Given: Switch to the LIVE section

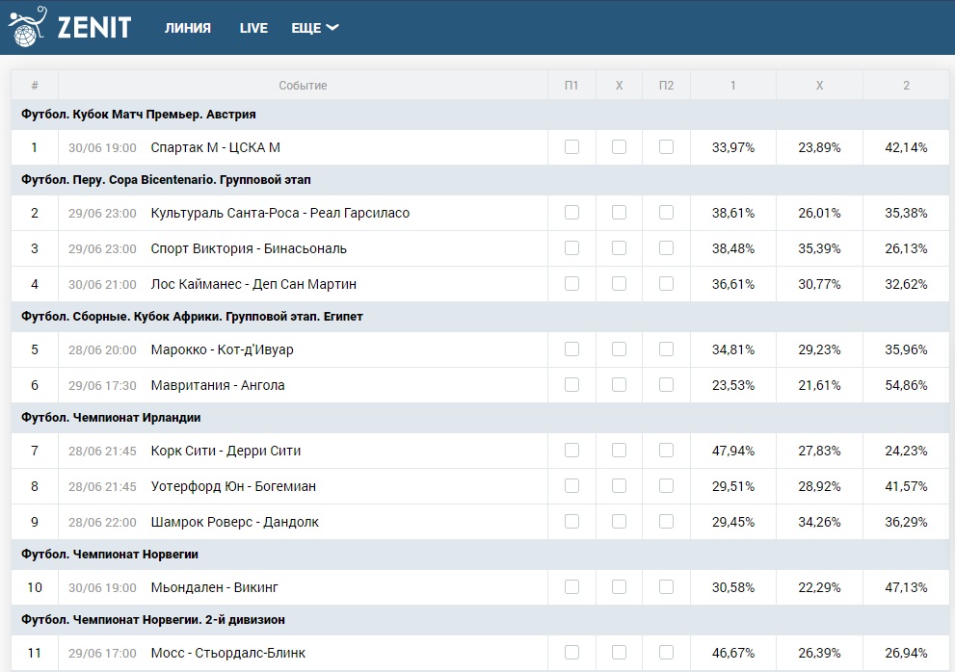Looking at the screenshot, I should pyautogui.click(x=253, y=28).
